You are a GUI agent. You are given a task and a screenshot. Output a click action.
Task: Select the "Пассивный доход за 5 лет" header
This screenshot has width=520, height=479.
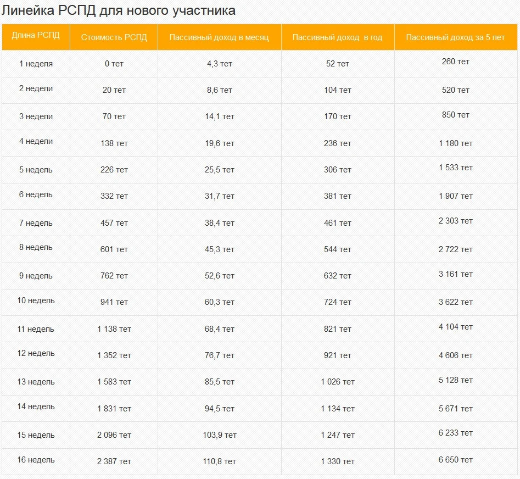coord(455,37)
